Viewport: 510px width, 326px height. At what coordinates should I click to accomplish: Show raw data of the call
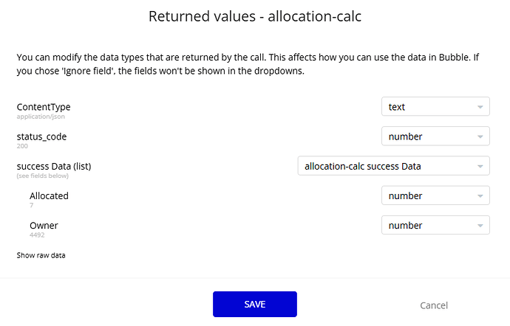pyautogui.click(x=41, y=255)
